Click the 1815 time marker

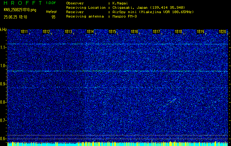(x=112, y=31)
